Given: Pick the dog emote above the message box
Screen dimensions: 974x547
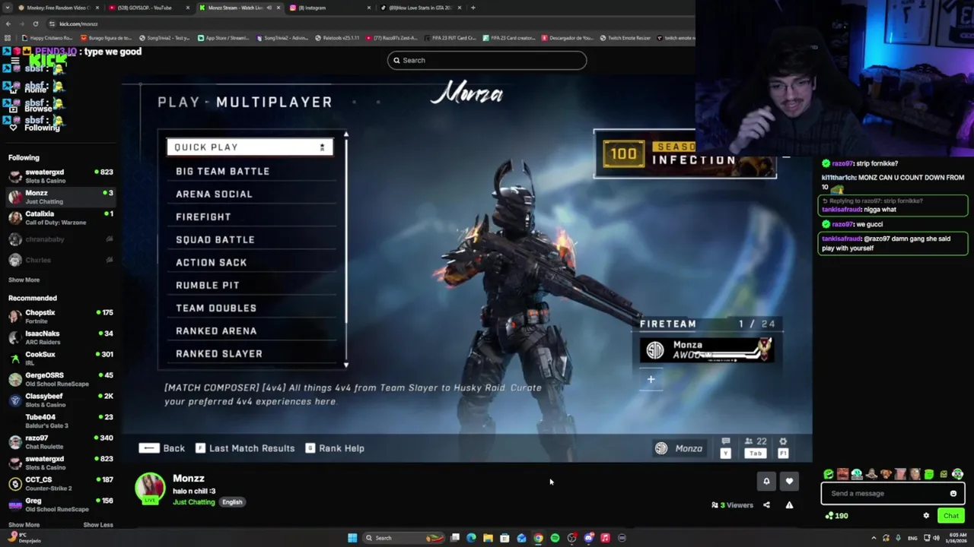Looking at the screenshot, I should click(x=886, y=475).
